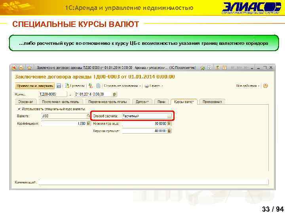Viewport: 285px width, 214px height.
Task: Switch to Постоянная часть платы tab
Action: pyautogui.click(x=61, y=102)
